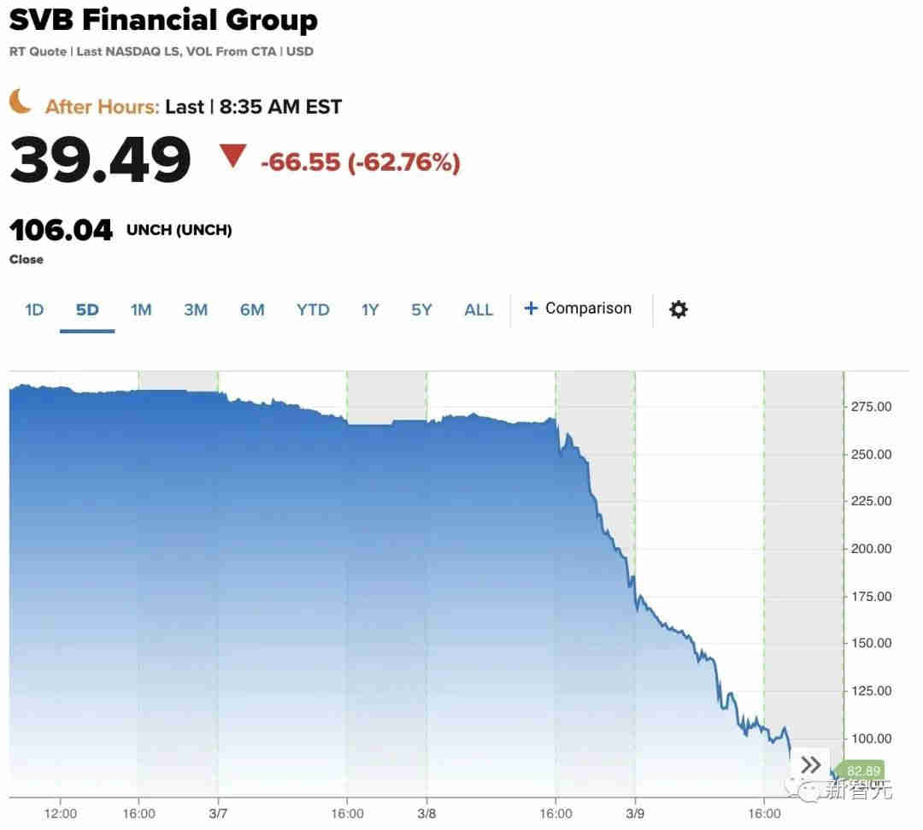View the 1Y chart range
923x830 pixels.
pos(369,309)
